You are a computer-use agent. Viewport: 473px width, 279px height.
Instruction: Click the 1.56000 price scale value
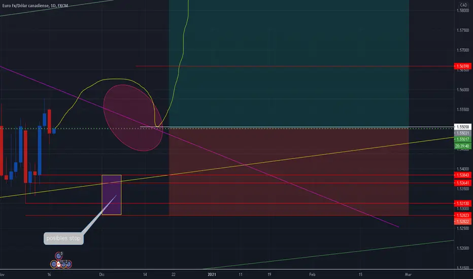[463, 90]
